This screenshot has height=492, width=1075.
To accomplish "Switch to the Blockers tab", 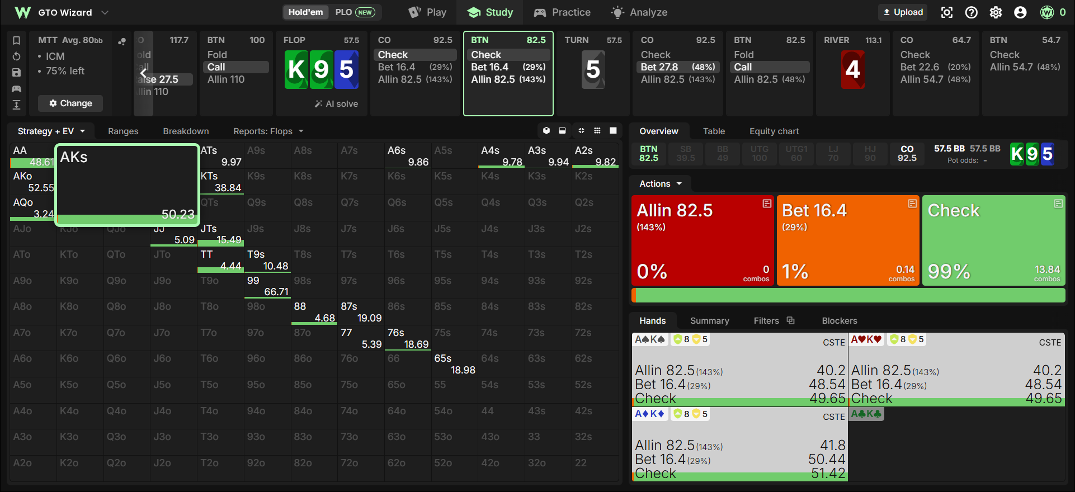I will pos(839,320).
